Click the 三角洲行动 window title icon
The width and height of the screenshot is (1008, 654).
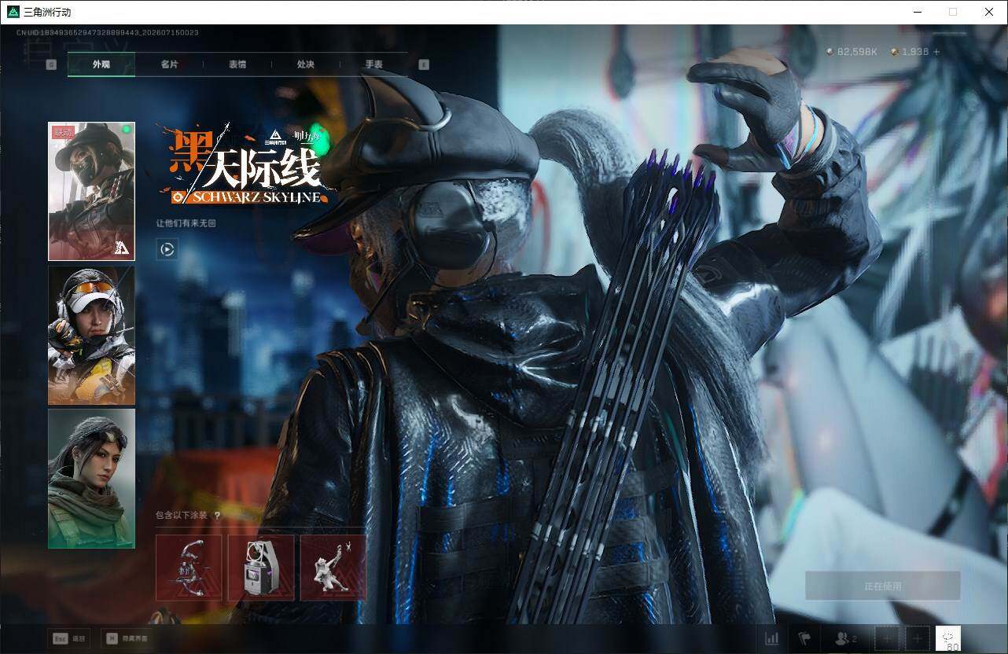[13, 12]
